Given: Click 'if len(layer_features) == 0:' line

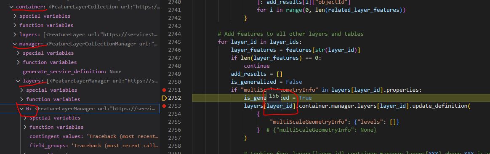Looking at the screenshot, I should 276,58.
